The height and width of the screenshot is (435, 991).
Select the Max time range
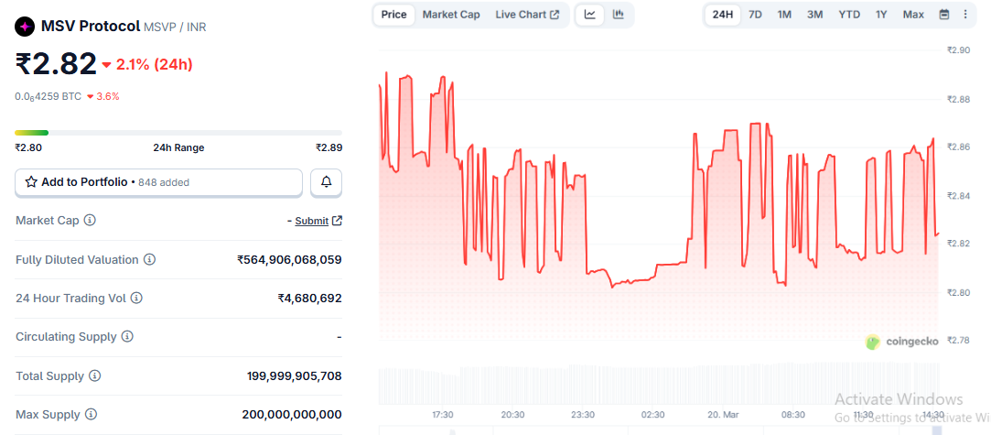pyautogui.click(x=913, y=15)
